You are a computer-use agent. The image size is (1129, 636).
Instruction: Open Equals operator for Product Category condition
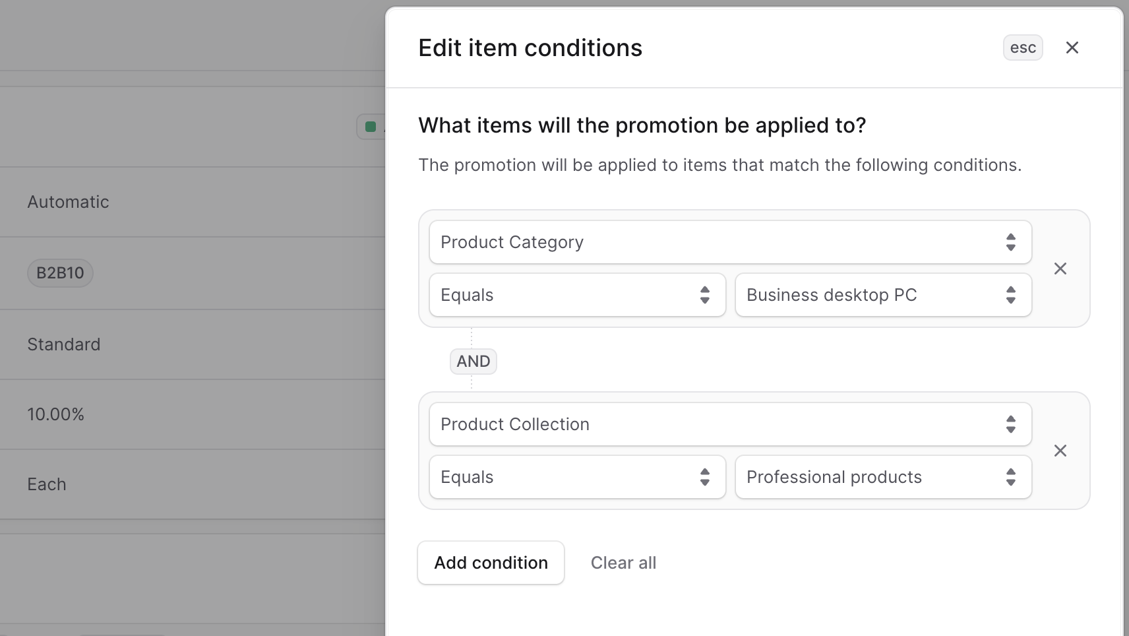(x=577, y=295)
